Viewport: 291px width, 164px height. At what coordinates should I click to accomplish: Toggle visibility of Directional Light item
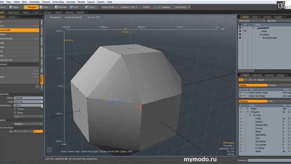(x=240, y=38)
